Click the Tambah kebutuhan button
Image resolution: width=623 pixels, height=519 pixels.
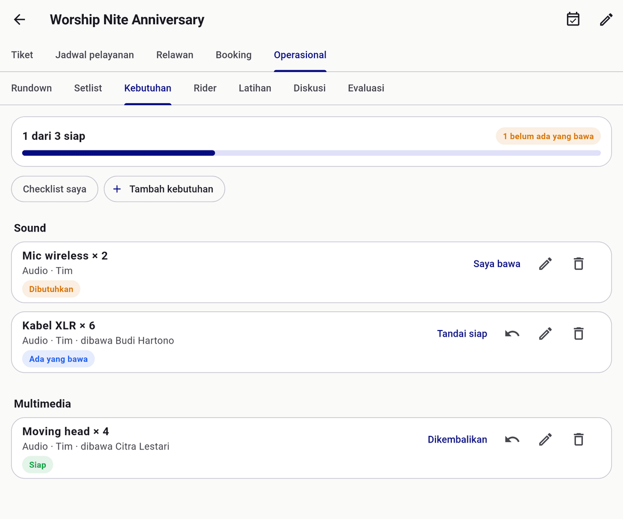[164, 189]
